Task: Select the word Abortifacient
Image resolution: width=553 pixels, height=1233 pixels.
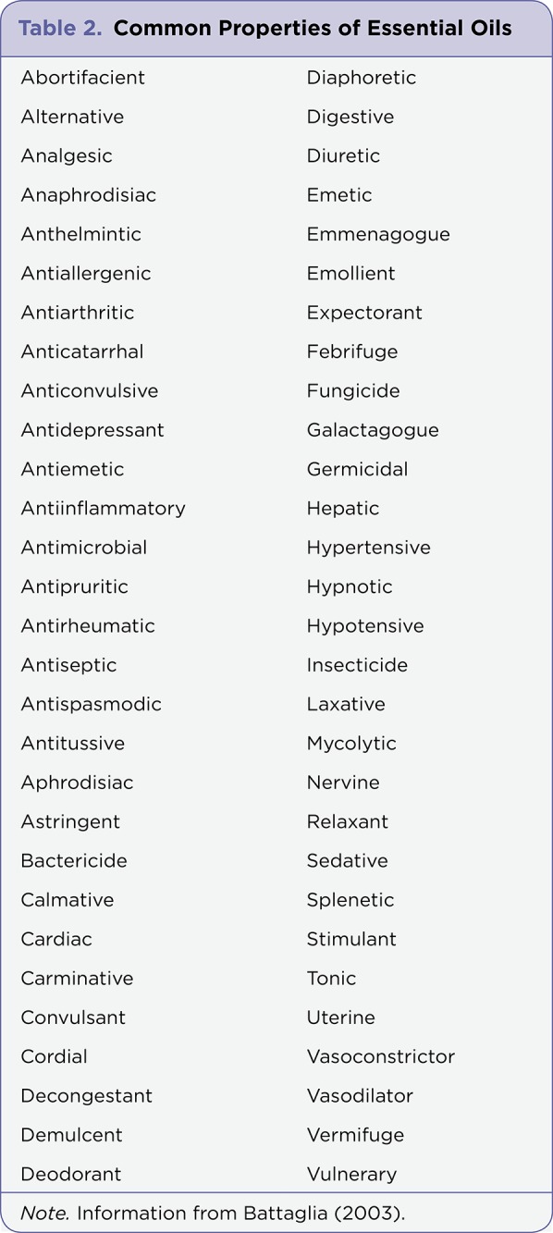Action: 82,78
